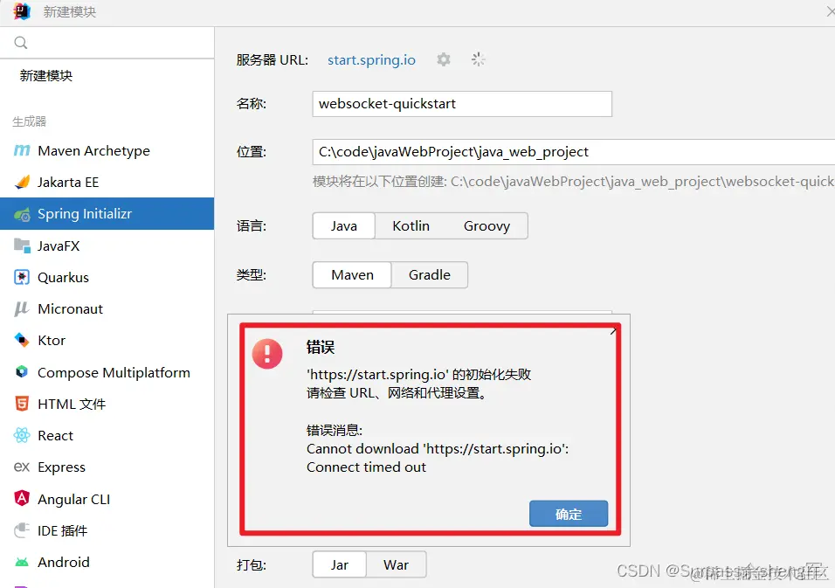Click the red error exclamation icon

(x=267, y=354)
